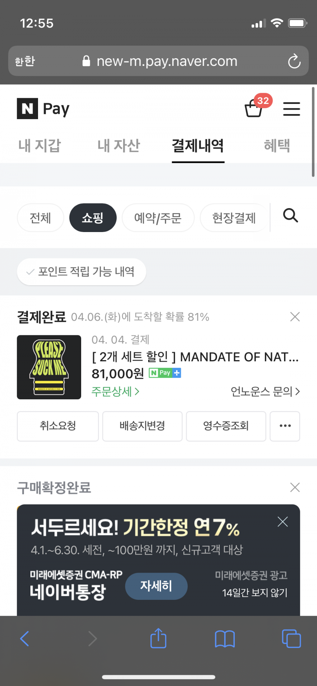
Task: Tap the search magnifier icon
Action: point(290,216)
